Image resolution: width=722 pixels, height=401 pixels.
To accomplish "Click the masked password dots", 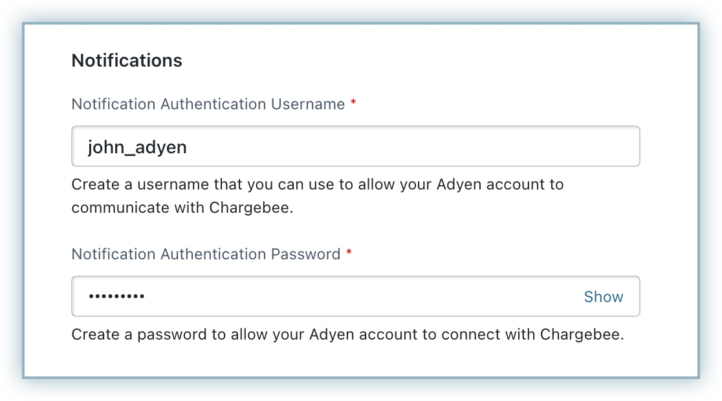I will click(116, 297).
